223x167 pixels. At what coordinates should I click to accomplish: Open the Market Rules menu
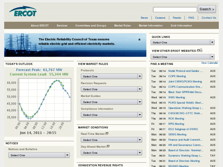[122, 25]
